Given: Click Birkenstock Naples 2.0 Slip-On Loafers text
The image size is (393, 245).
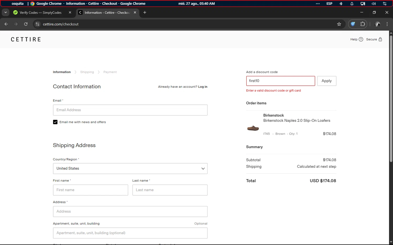Looking at the screenshot, I should tap(297, 120).
